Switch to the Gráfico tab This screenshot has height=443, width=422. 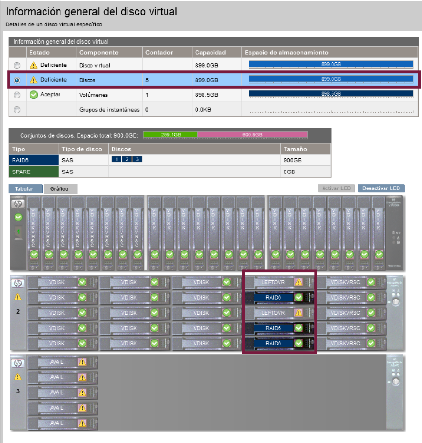pyautogui.click(x=60, y=189)
